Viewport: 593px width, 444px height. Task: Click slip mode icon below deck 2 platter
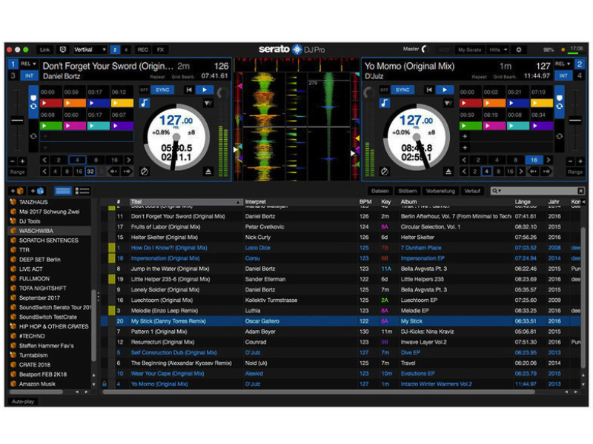(x=384, y=172)
